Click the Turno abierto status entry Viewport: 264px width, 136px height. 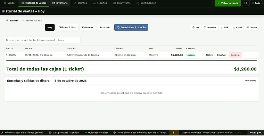coord(140,133)
